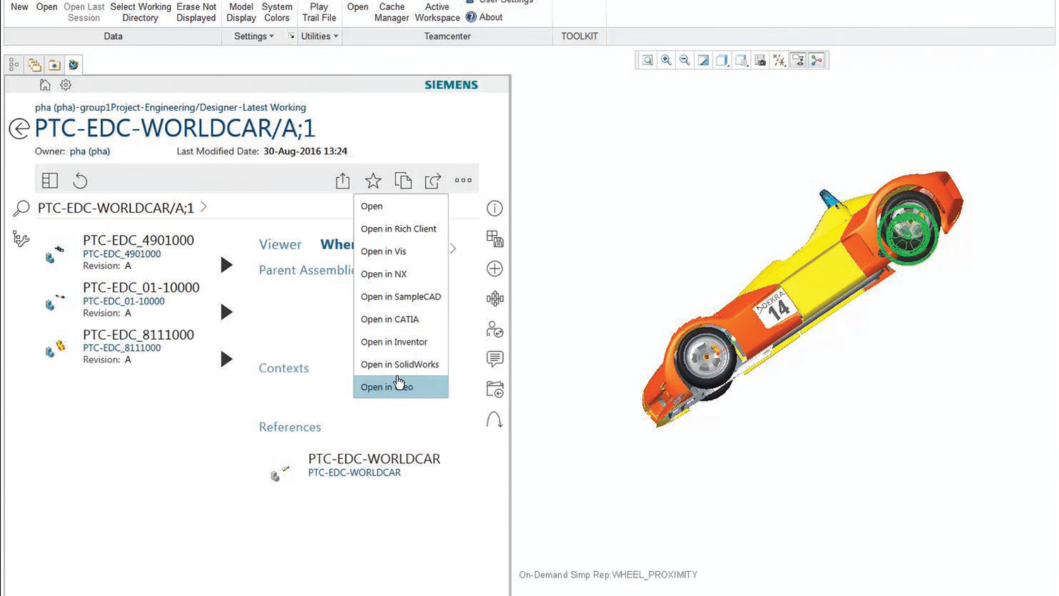Image resolution: width=1059 pixels, height=596 pixels.
Task: Expand the PTC-EDC_4901000 assembly node
Action: click(x=226, y=265)
